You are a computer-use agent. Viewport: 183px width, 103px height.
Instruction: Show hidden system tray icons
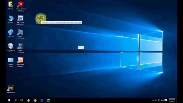pyautogui.click(x=153, y=100)
